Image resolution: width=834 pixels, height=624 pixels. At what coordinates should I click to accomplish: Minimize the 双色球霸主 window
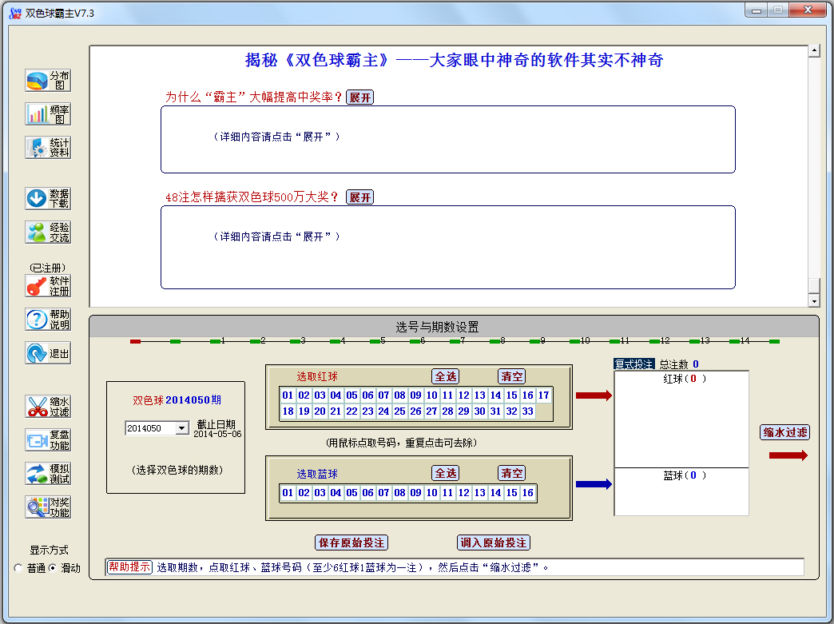tap(756, 10)
